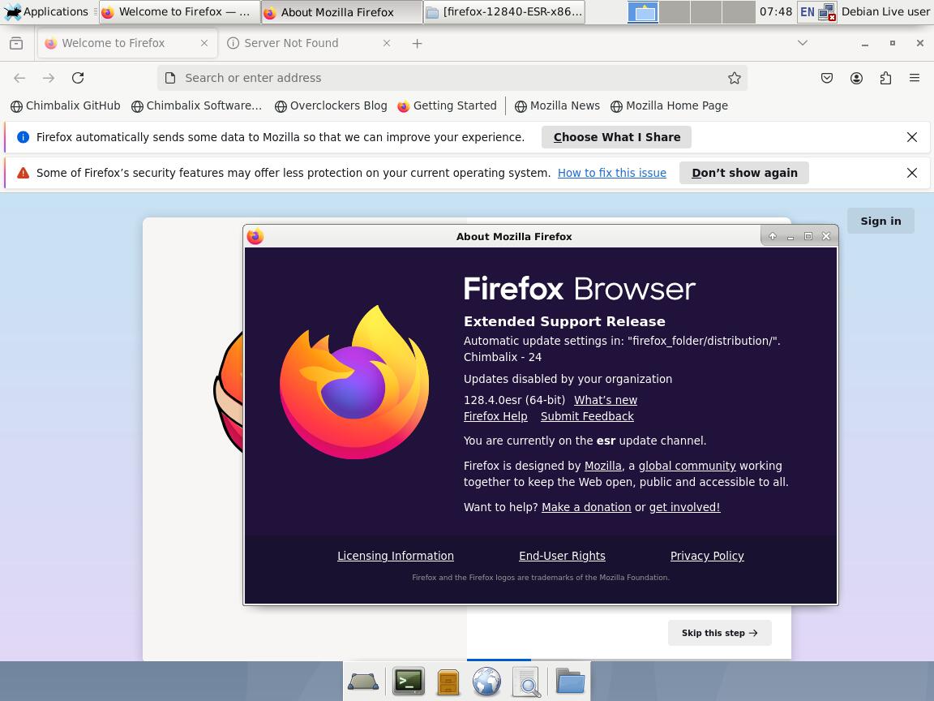934x701 pixels.
Task: Click the 07:48 clock in the panel
Action: (776, 11)
